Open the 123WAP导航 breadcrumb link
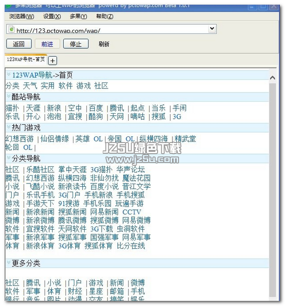 (x=33, y=75)
